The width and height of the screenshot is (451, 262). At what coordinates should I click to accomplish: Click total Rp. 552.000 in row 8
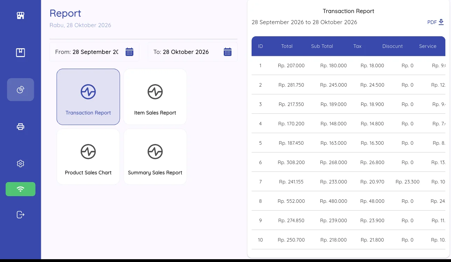pyautogui.click(x=291, y=201)
